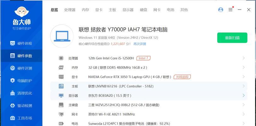Image resolution: width=256 pixels, height=126 pixels.
Task: Switch to the 网卡 tab
Action: click(157, 10)
